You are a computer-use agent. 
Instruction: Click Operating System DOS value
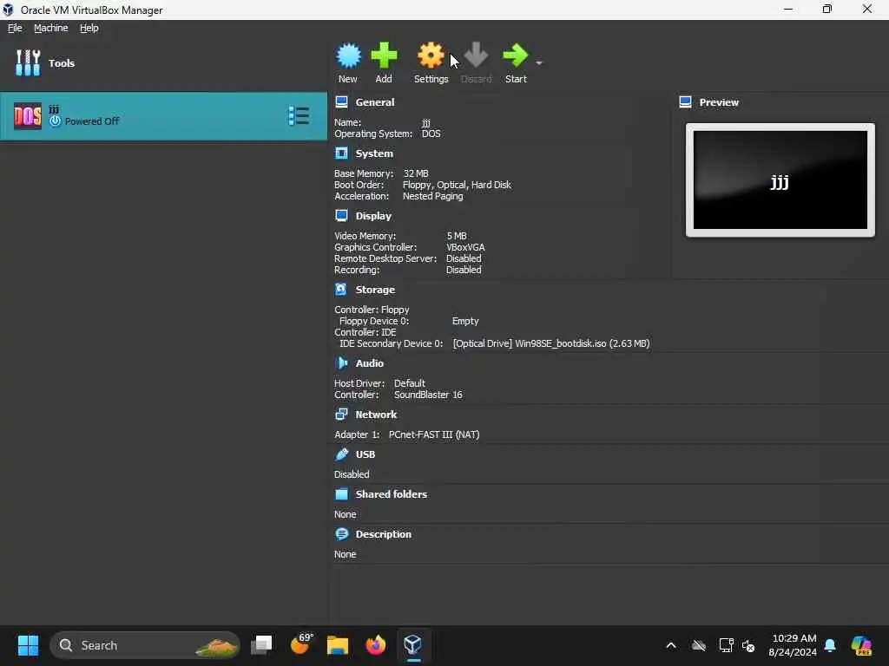pyautogui.click(x=431, y=134)
